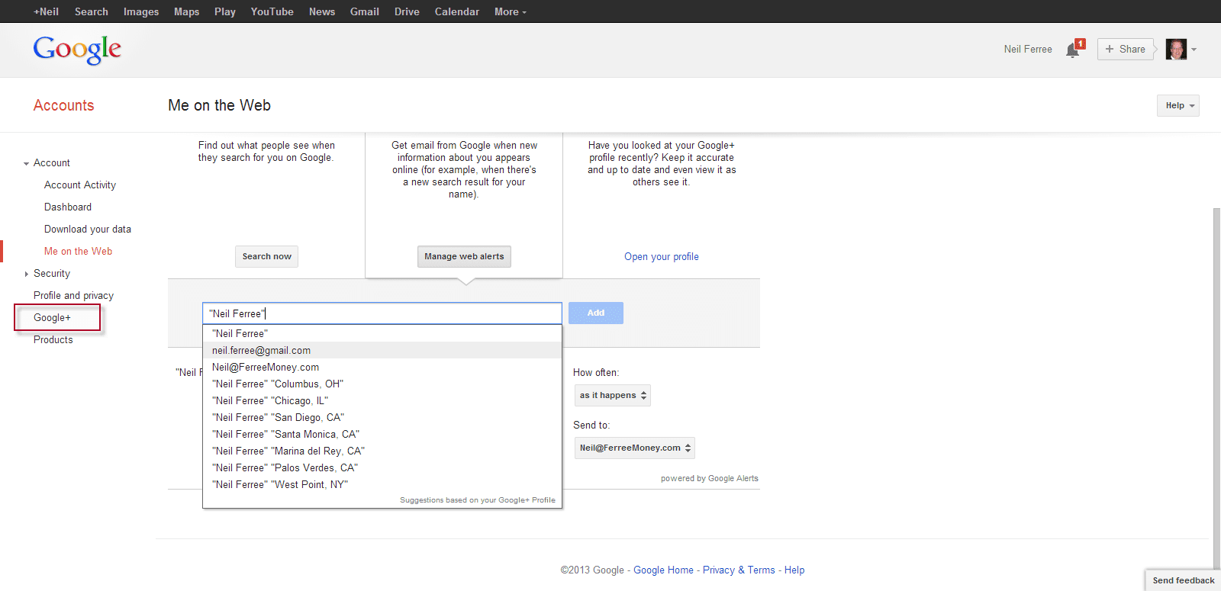
Task: Click the Share button
Action: (1126, 50)
